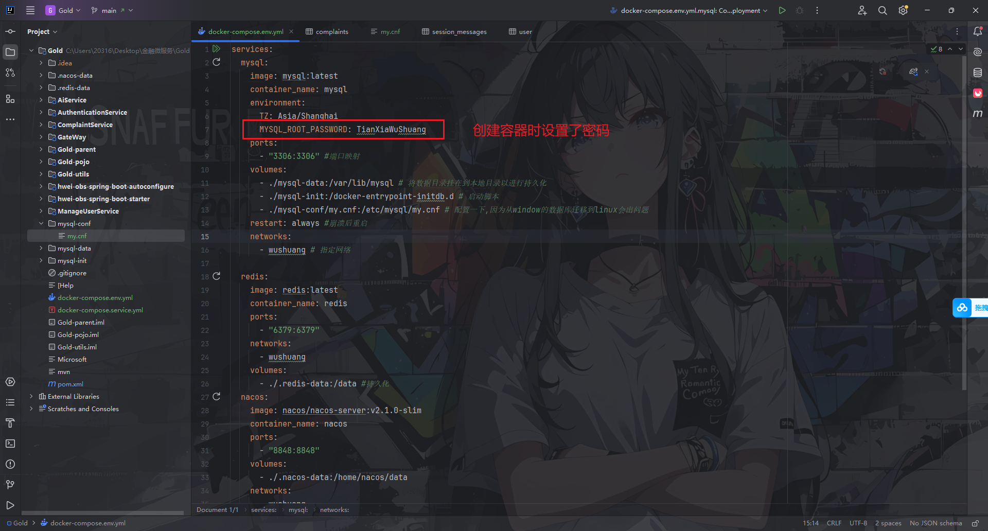This screenshot has width=988, height=531.
Task: Open run configuration selector dropdown
Action: [x=689, y=10]
